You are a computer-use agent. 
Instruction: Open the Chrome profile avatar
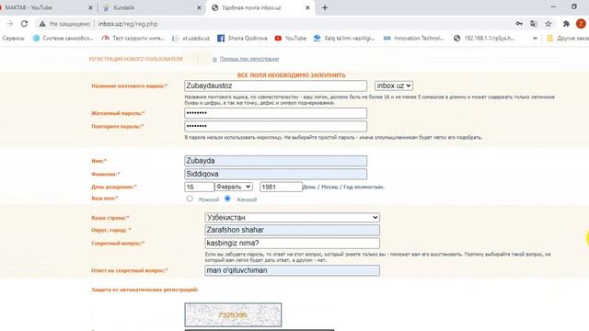pyautogui.click(x=581, y=24)
